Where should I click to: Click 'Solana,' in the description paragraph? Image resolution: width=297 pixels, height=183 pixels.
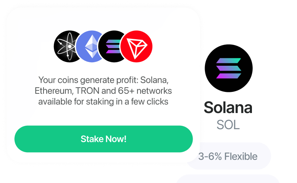pos(154,80)
